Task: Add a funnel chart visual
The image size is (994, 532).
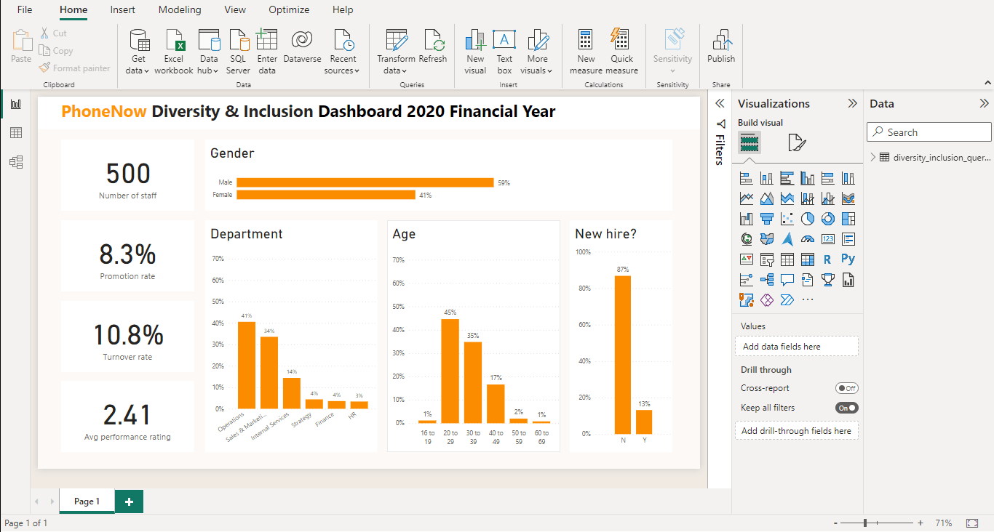Action: [x=766, y=219]
